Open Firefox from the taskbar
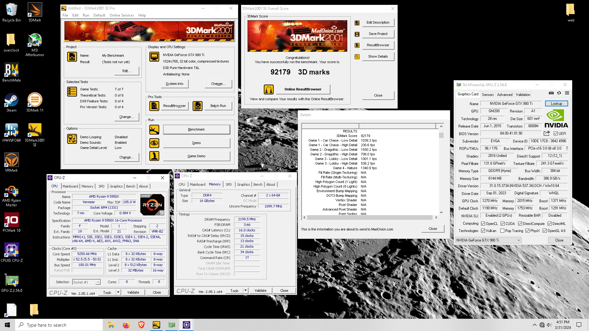 click(x=126, y=325)
